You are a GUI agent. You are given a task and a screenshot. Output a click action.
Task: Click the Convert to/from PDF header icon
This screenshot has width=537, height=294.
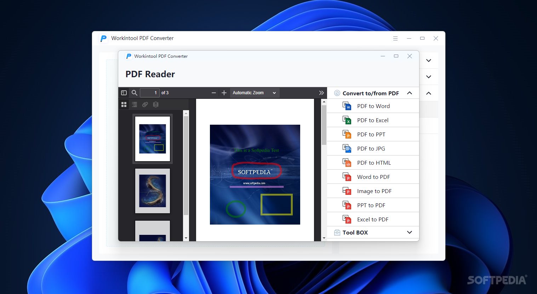[337, 93]
